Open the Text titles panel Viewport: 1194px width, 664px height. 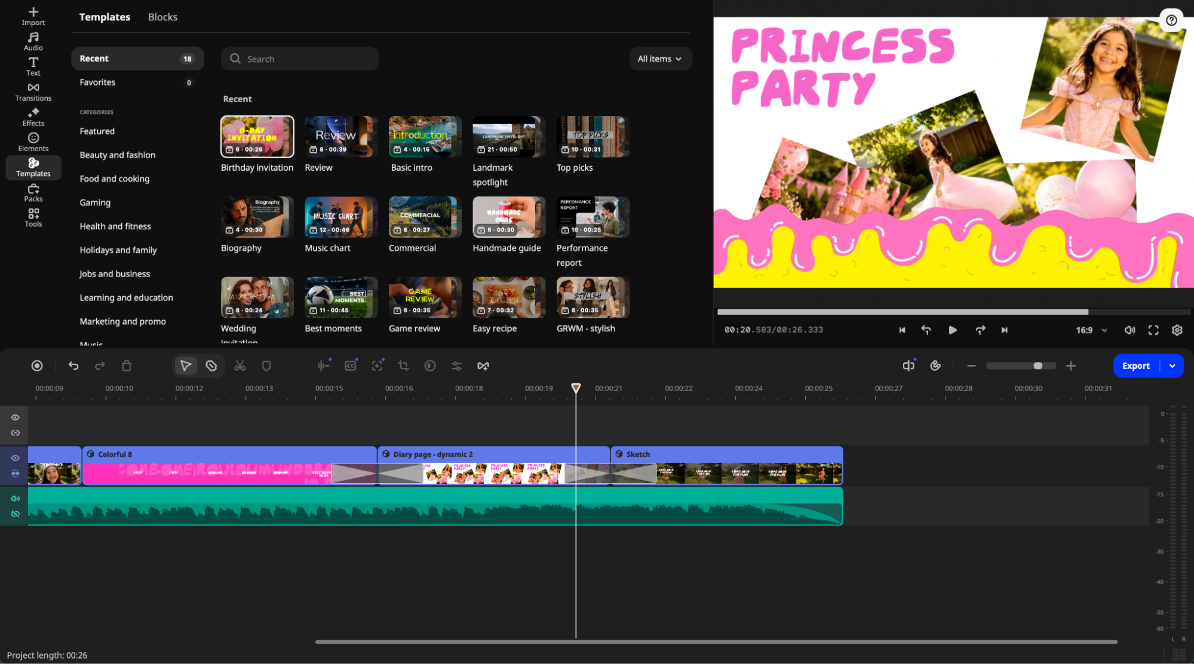(x=33, y=66)
